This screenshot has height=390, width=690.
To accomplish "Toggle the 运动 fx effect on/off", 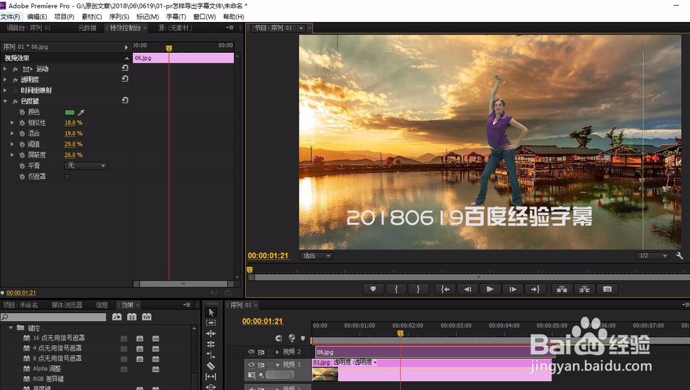I will pyautogui.click(x=15, y=69).
